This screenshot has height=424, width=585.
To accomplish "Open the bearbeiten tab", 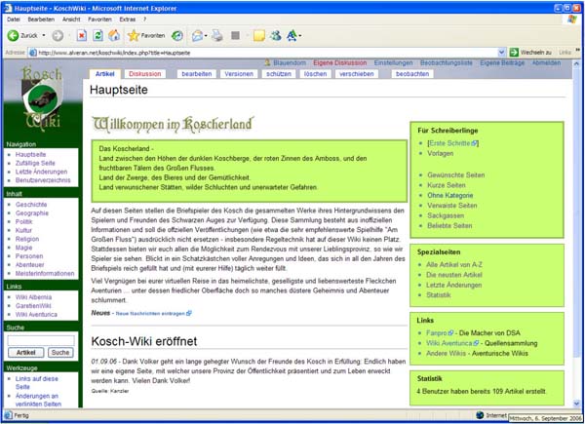I will pyautogui.click(x=196, y=74).
